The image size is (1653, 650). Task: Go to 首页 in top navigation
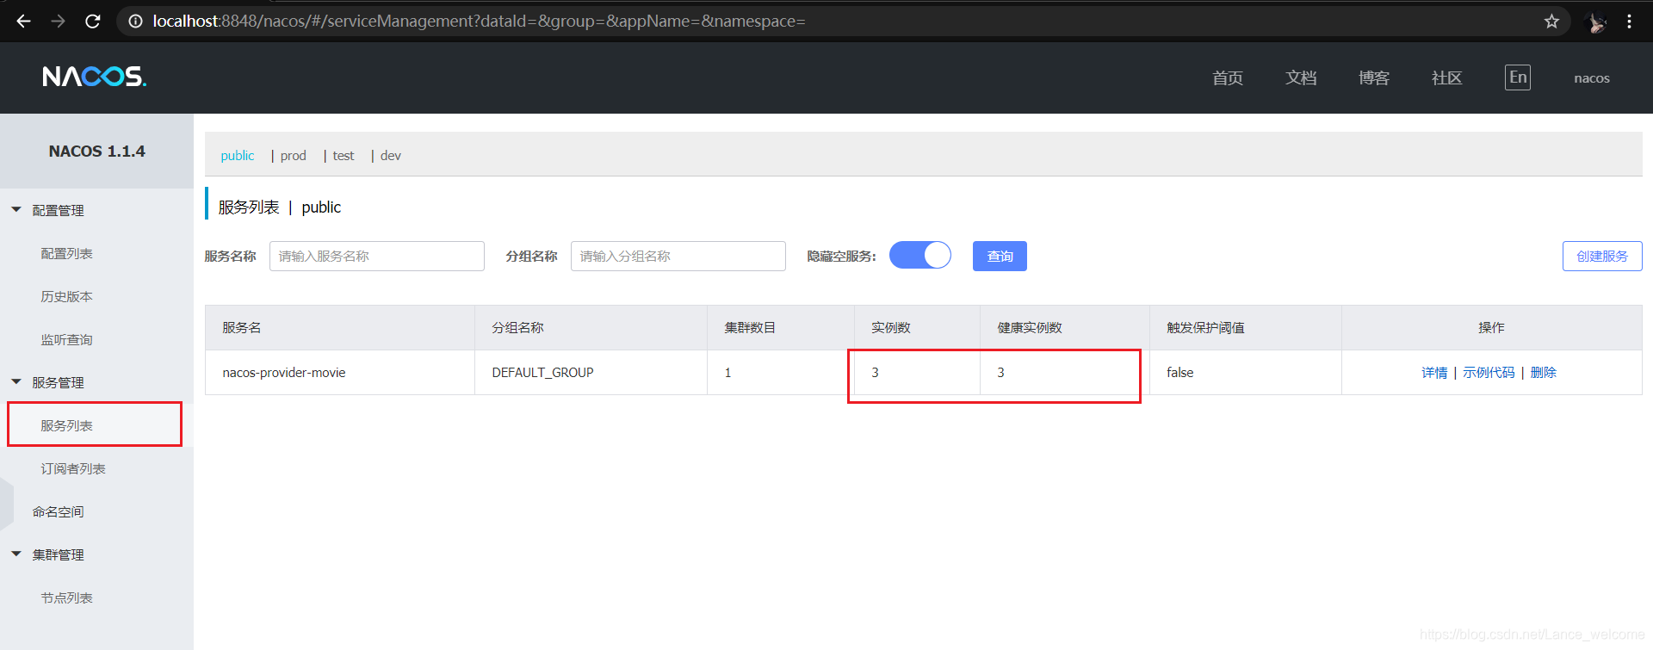pos(1228,77)
